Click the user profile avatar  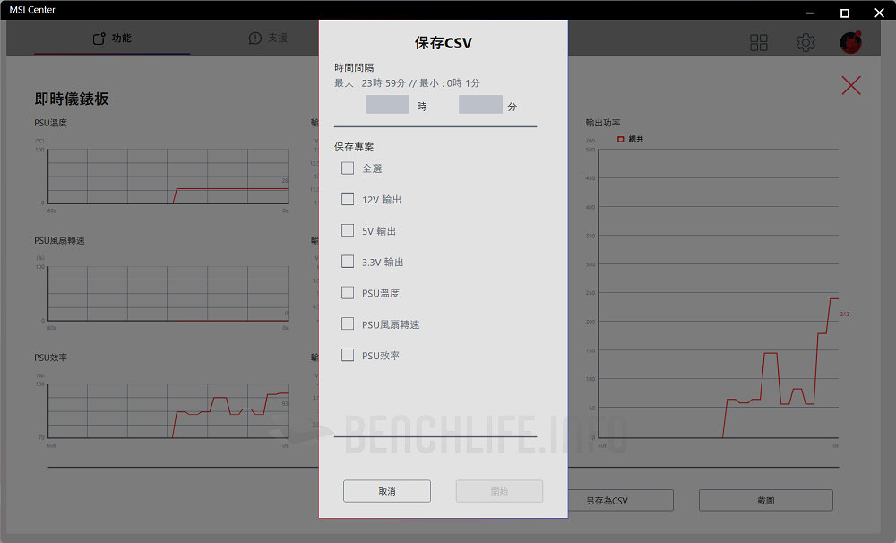pos(850,42)
